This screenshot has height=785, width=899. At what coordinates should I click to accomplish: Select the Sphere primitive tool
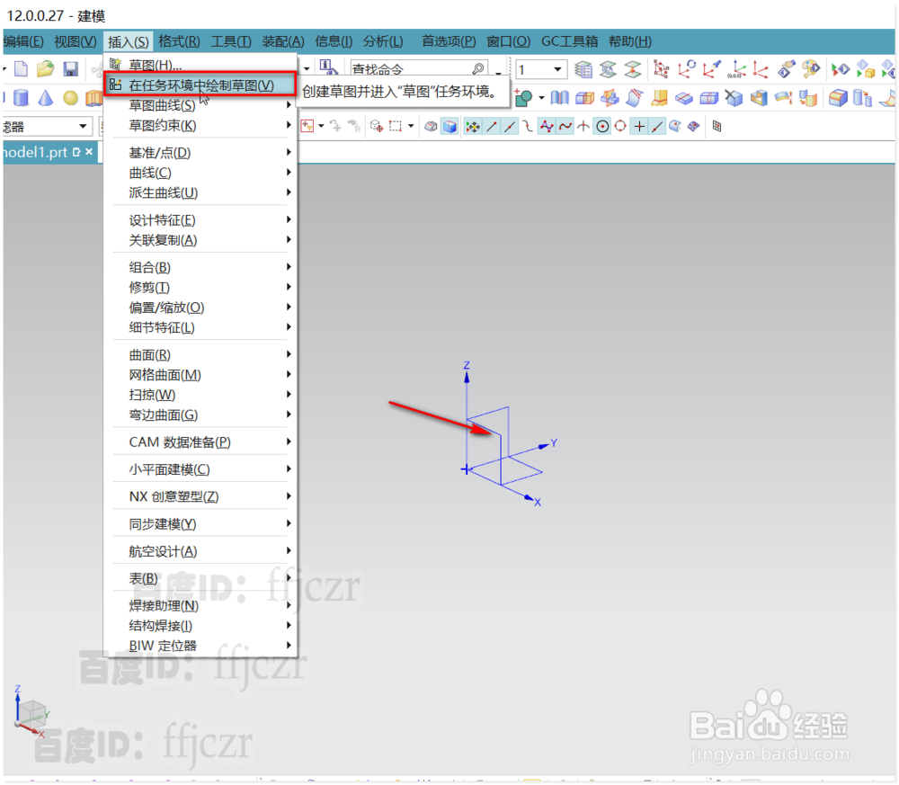[x=68, y=98]
